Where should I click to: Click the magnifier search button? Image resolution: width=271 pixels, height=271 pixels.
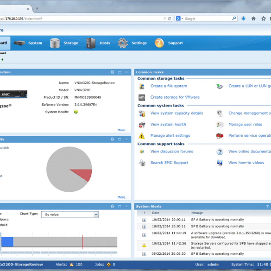234,19
